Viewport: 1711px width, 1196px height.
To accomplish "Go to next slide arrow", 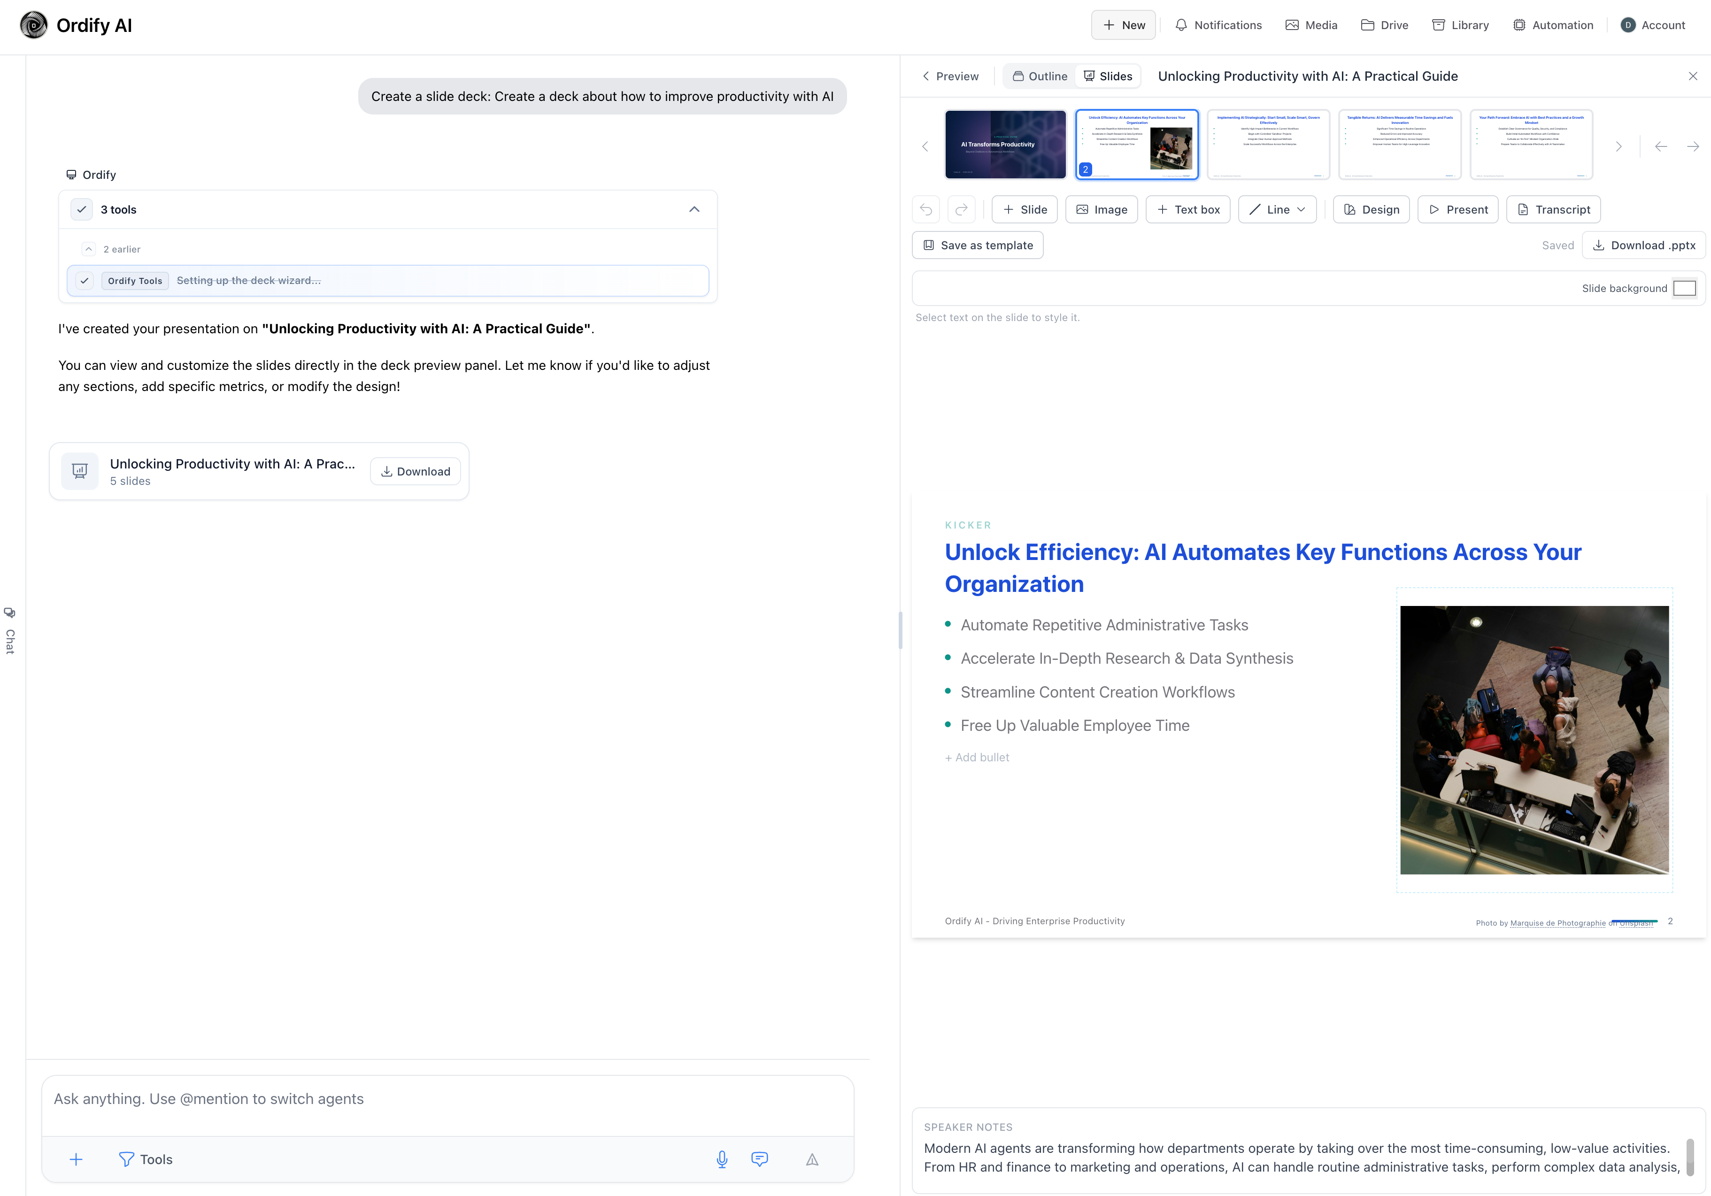I will 1692,147.
